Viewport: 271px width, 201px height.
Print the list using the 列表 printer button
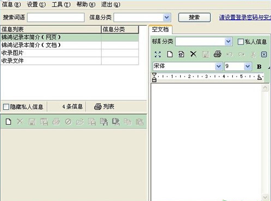point(104,107)
